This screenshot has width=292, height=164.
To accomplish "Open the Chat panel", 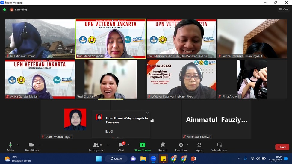I will [x=121, y=146].
